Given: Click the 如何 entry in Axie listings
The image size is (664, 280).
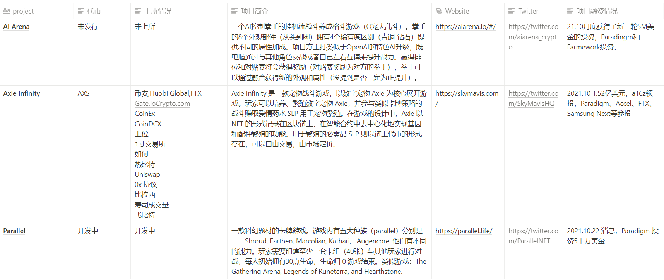Looking at the screenshot, I should pos(142,154).
